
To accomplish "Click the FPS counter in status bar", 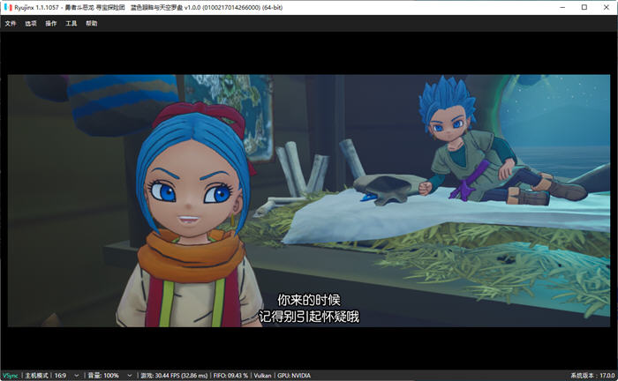I will pyautogui.click(x=174, y=376).
